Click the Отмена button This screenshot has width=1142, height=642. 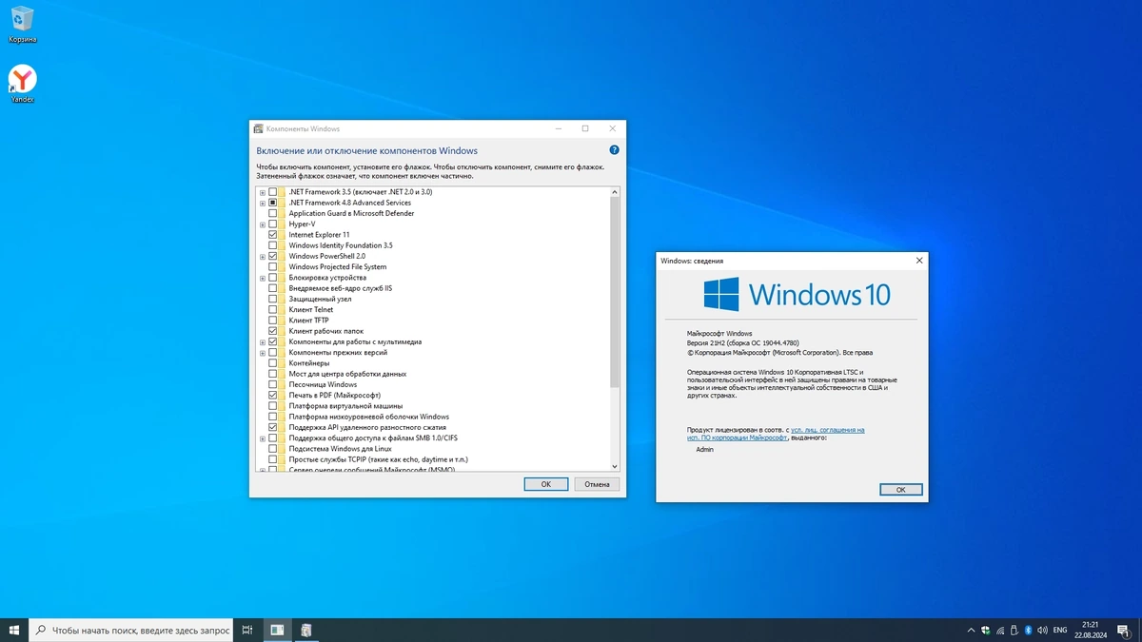coord(597,484)
